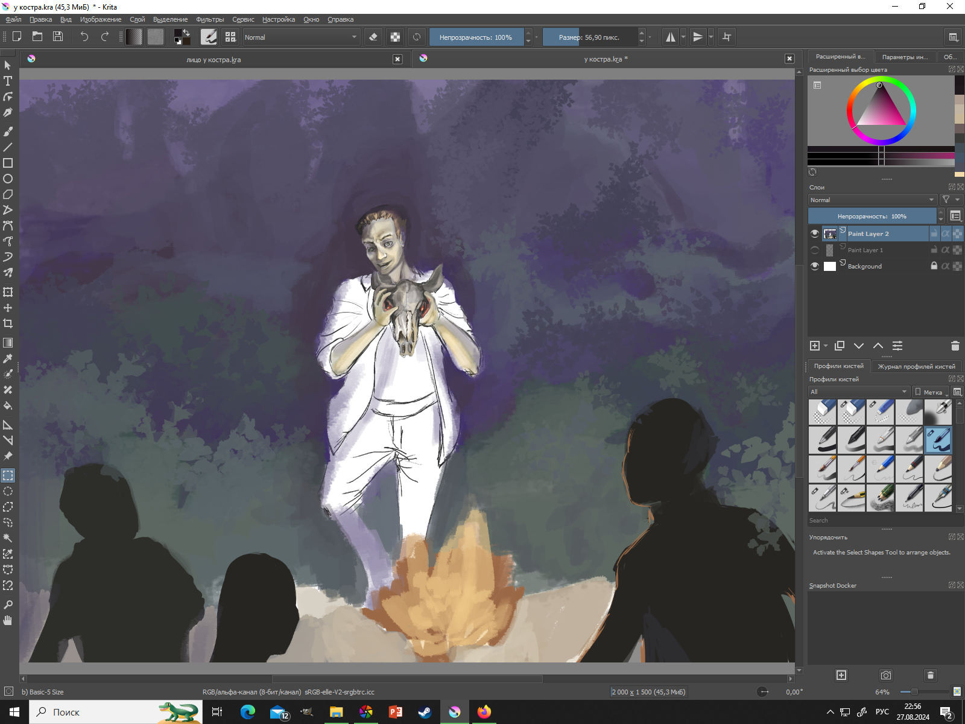Activate the Fill bucket tool
The width and height of the screenshot is (965, 724).
click(8, 405)
